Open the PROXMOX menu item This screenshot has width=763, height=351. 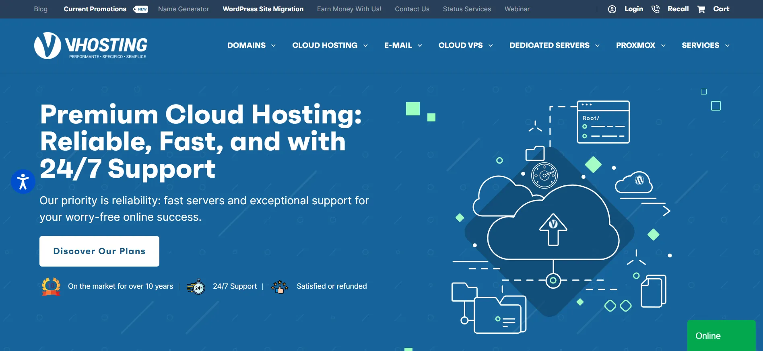pos(635,45)
